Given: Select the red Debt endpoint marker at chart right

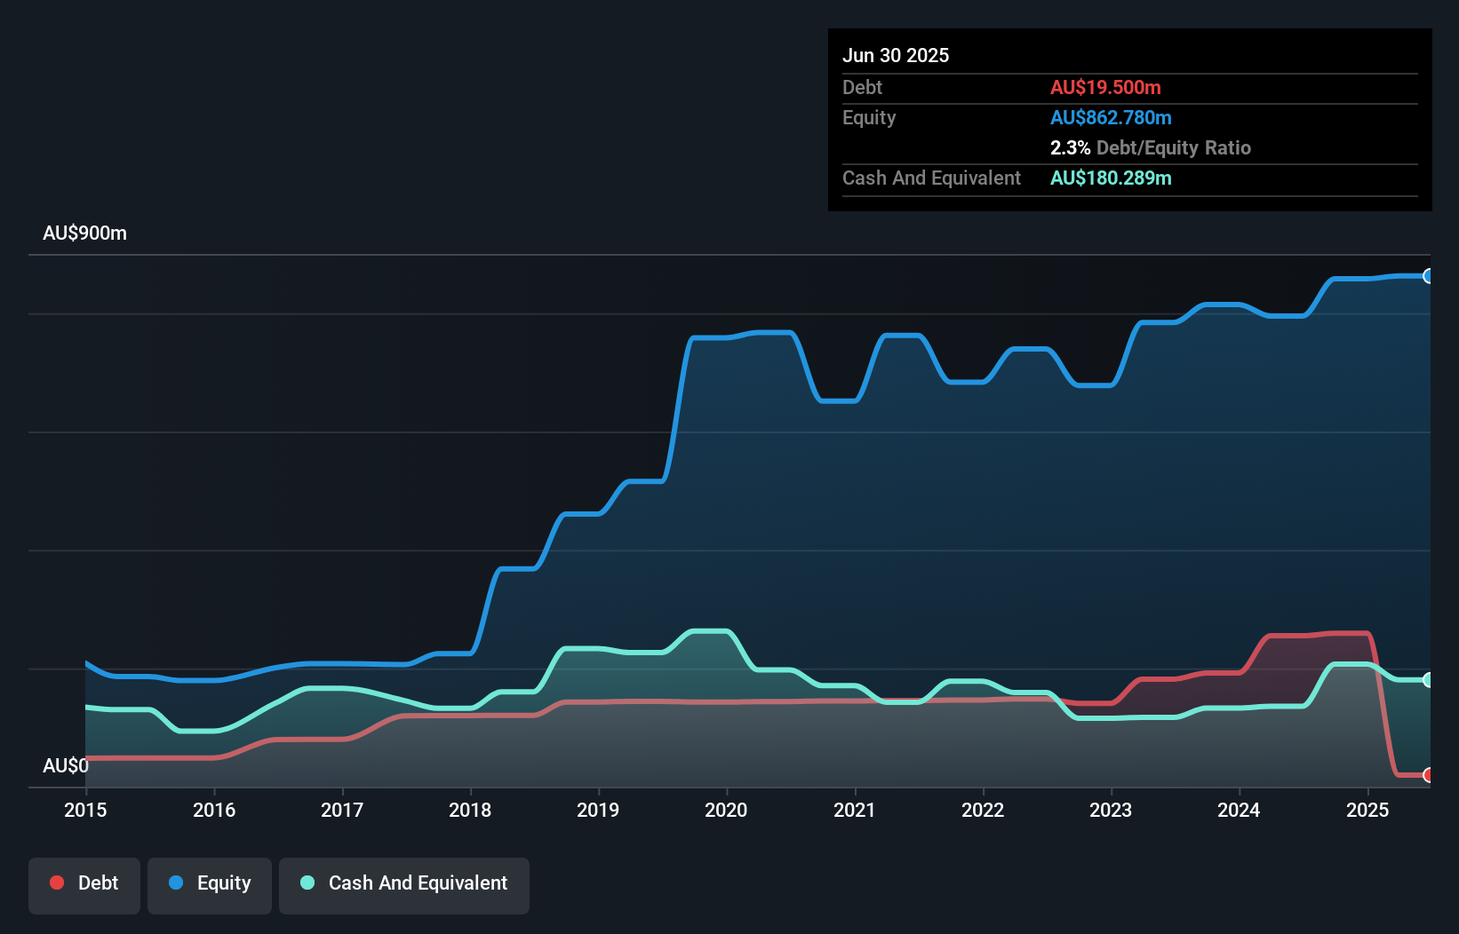Looking at the screenshot, I should (1429, 774).
